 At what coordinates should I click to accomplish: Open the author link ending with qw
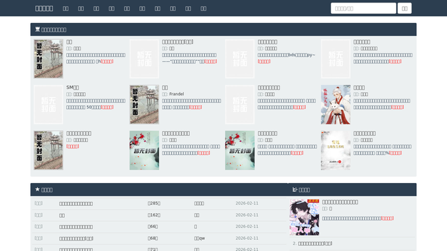point(200,238)
